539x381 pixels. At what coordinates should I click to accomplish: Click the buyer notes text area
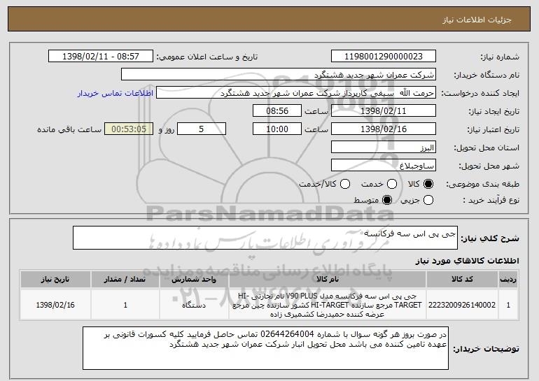point(265,348)
